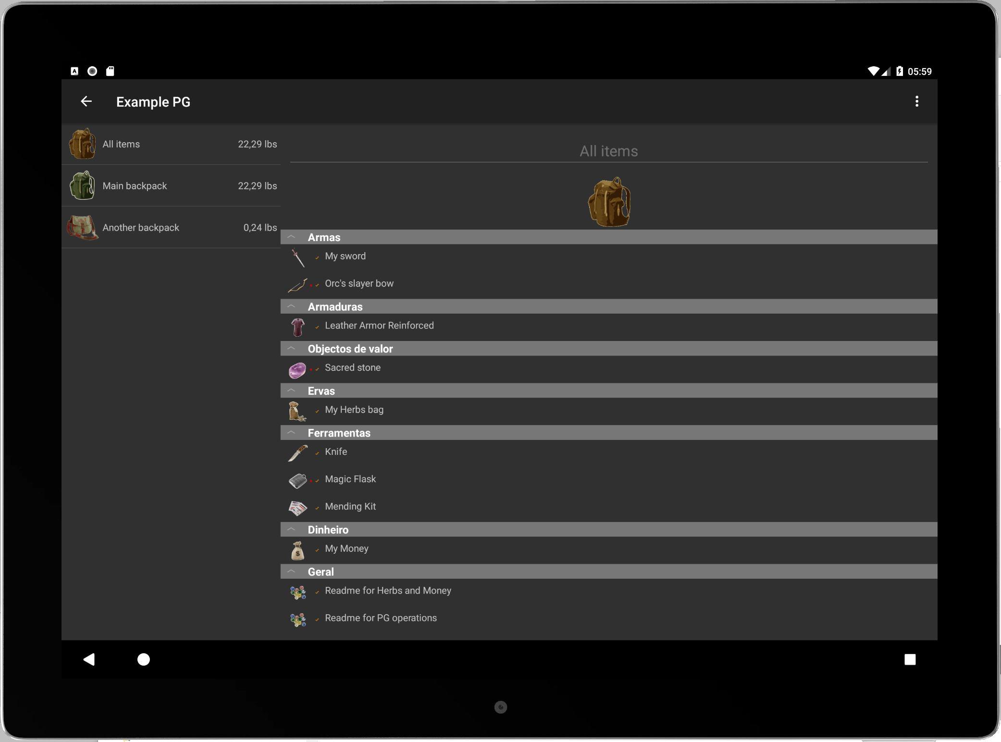The height and width of the screenshot is (742, 1001).
Task: Collapse the Armas section
Action: click(291, 237)
